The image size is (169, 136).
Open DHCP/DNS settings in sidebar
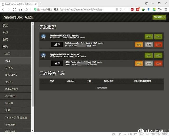16,75
